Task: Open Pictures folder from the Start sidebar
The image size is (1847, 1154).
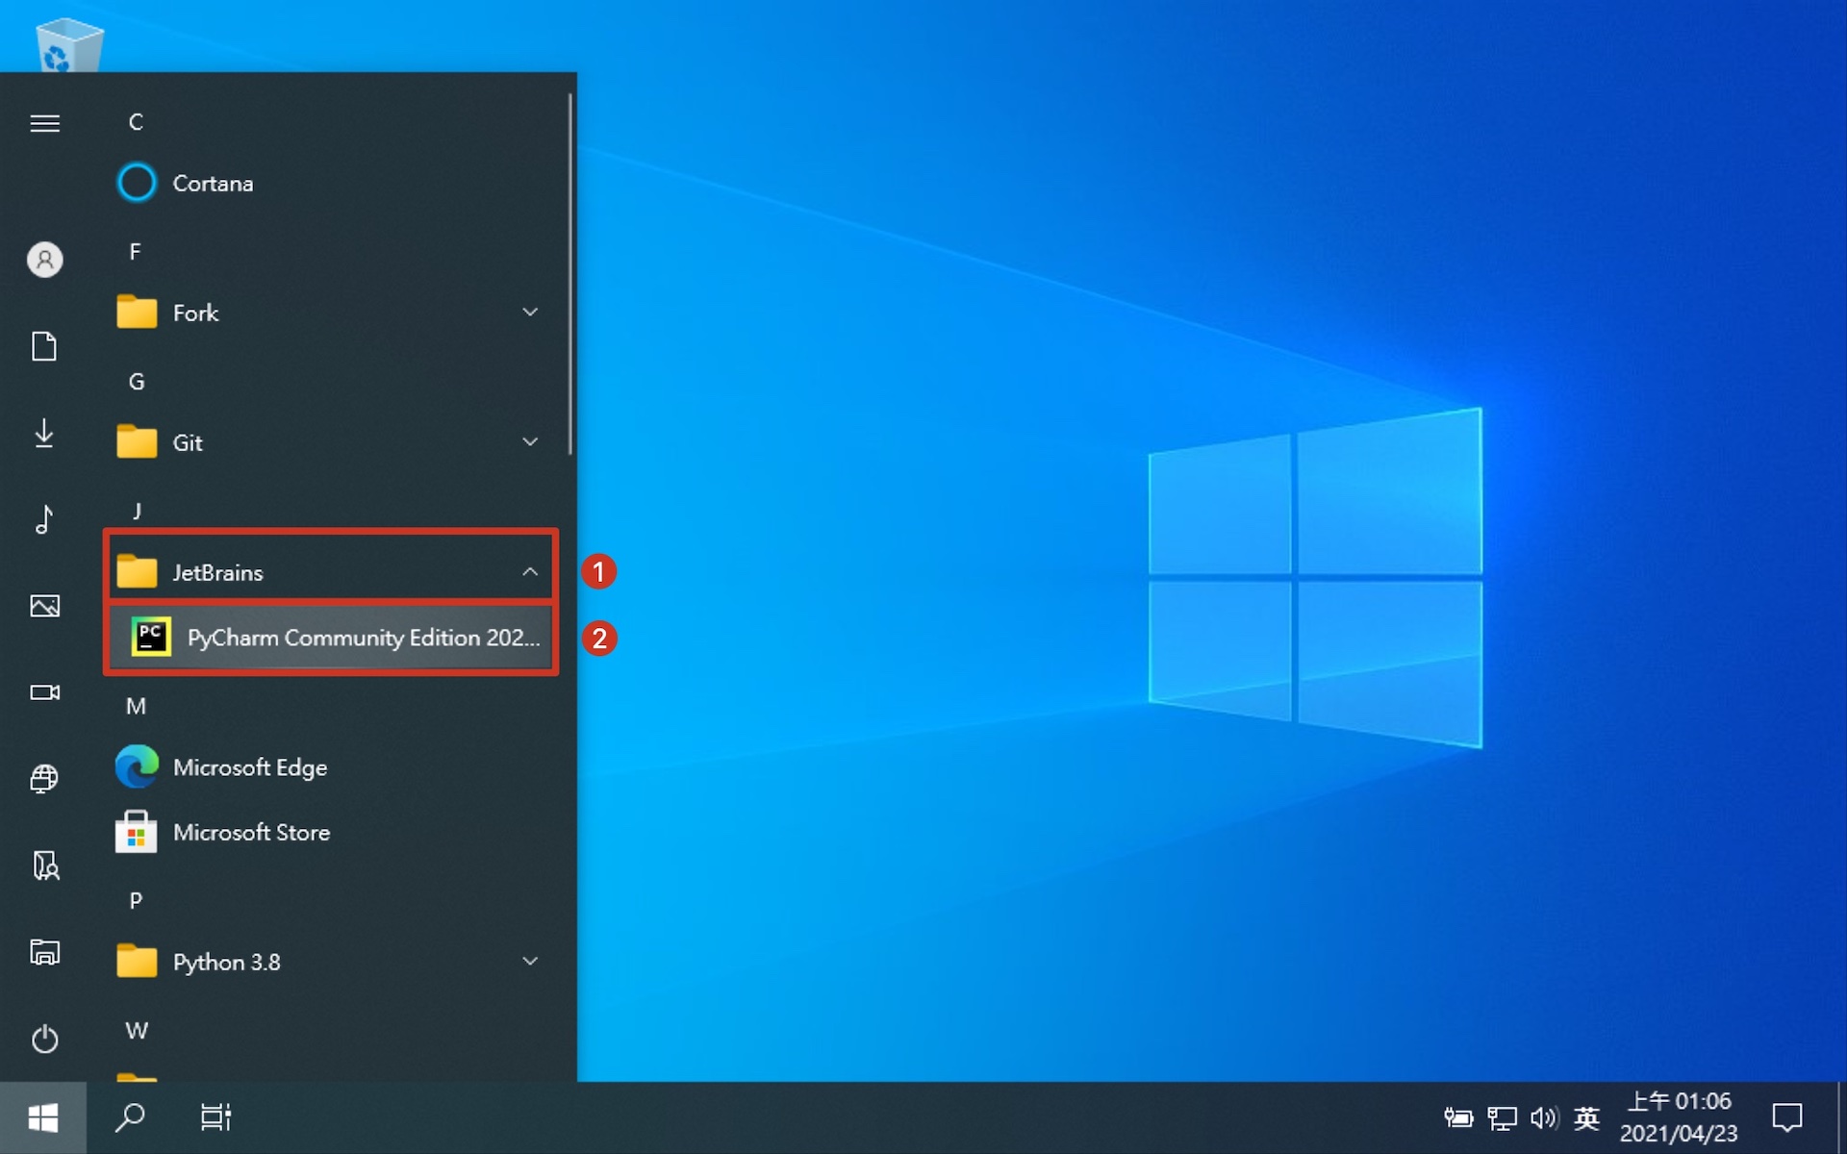Action: pos(44,606)
